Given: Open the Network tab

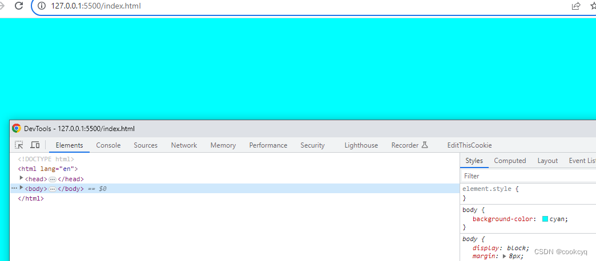Looking at the screenshot, I should pyautogui.click(x=184, y=145).
